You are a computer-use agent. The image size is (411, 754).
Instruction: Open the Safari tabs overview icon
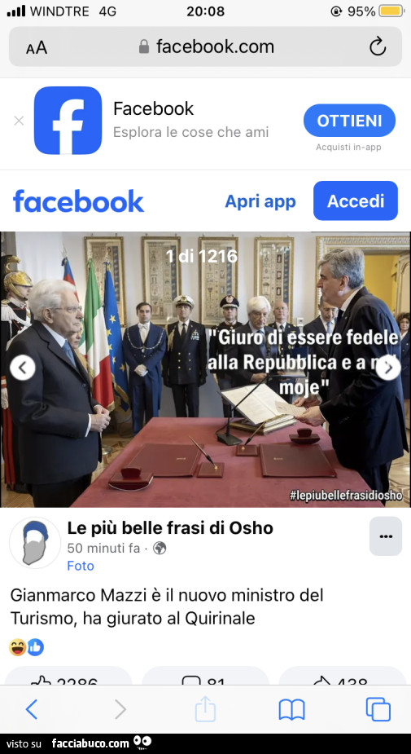378,709
